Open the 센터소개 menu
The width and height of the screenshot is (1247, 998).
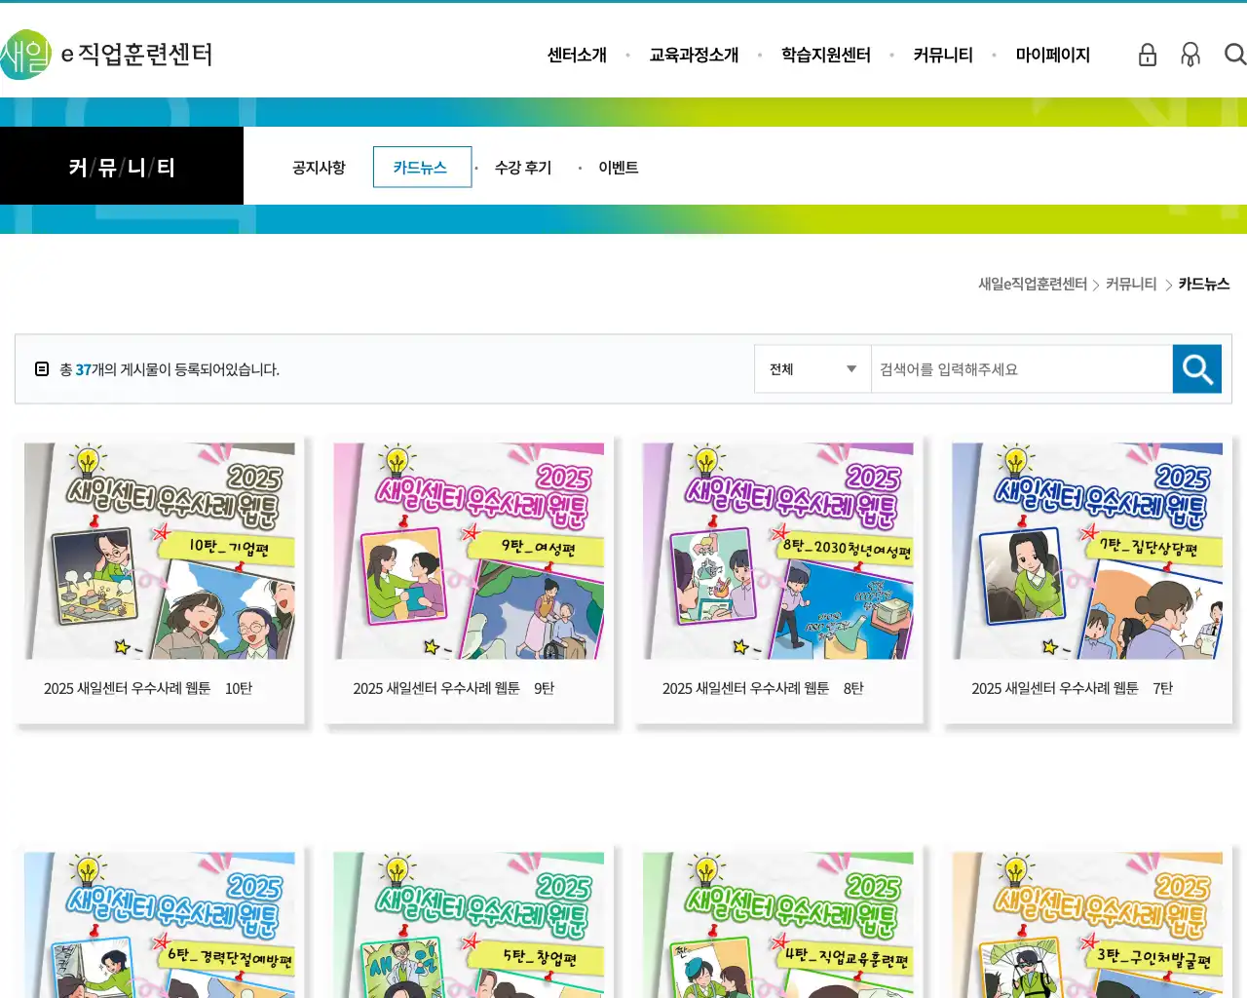577,56
